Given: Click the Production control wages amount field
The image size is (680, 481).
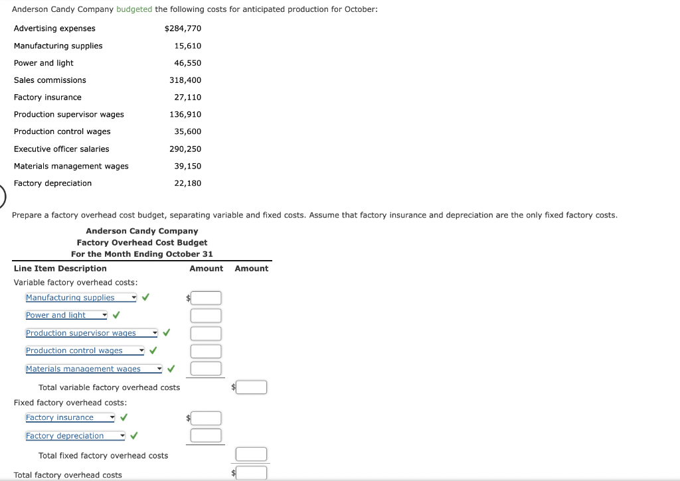Looking at the screenshot, I should 206,351.
